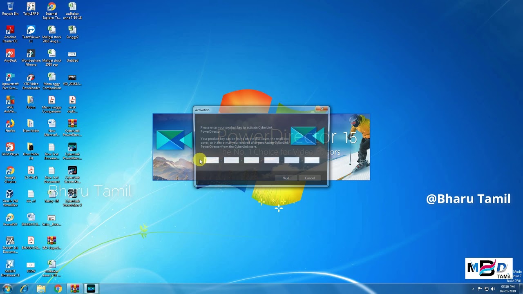Viewport: 523px width, 294px height.
Task: Click the Dubm folder icon
Action: [x=31, y=102]
